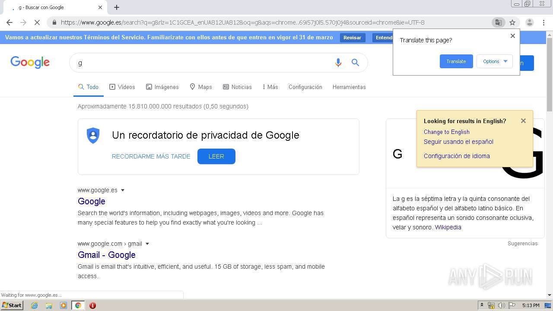
Task: Click the network tray icon
Action: coord(491,305)
